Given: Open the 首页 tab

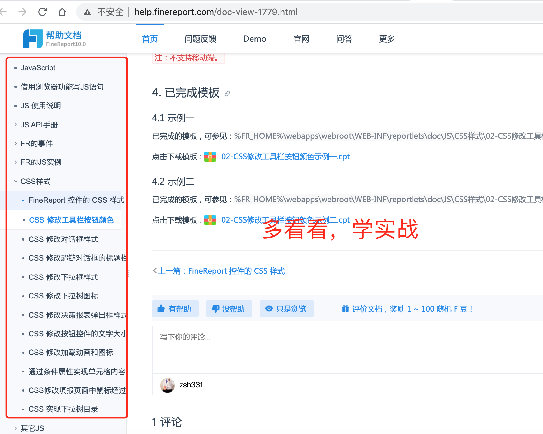Looking at the screenshot, I should pyautogui.click(x=150, y=39).
